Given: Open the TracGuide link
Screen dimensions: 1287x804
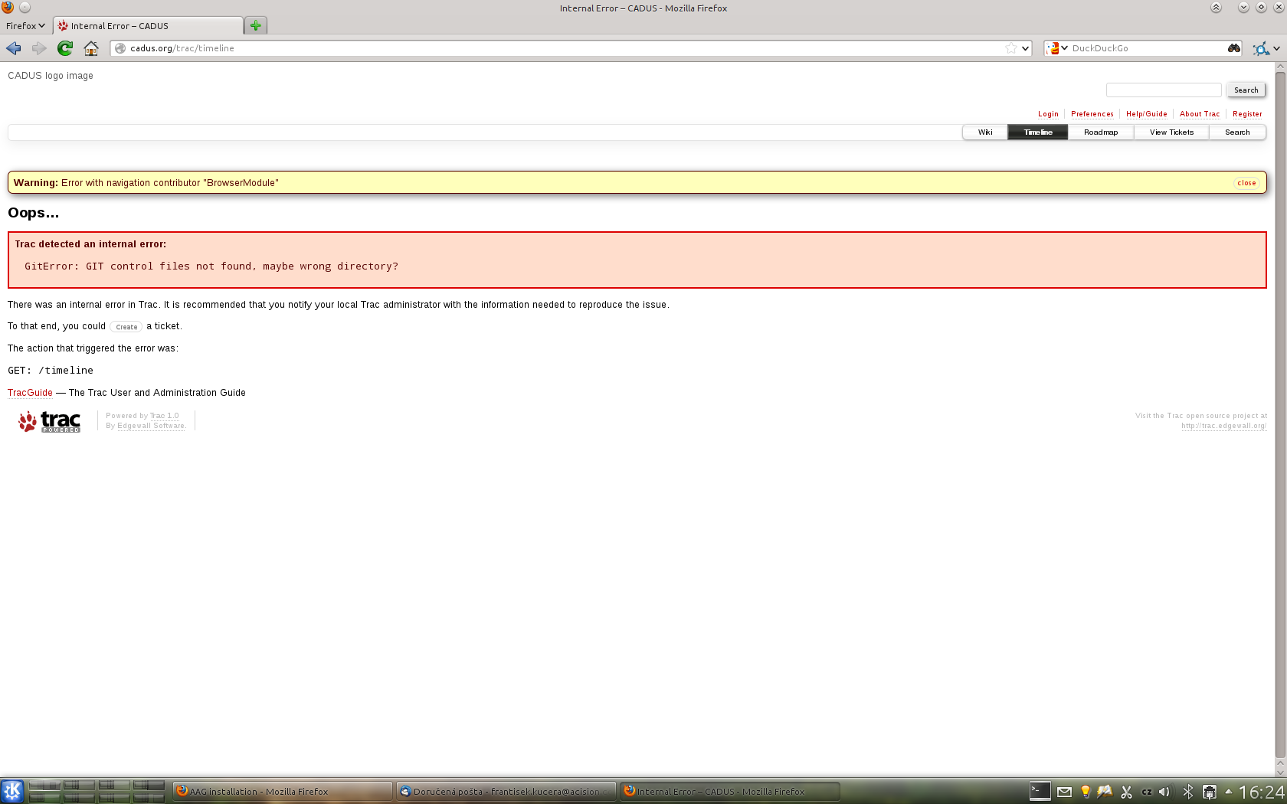Looking at the screenshot, I should pos(30,393).
